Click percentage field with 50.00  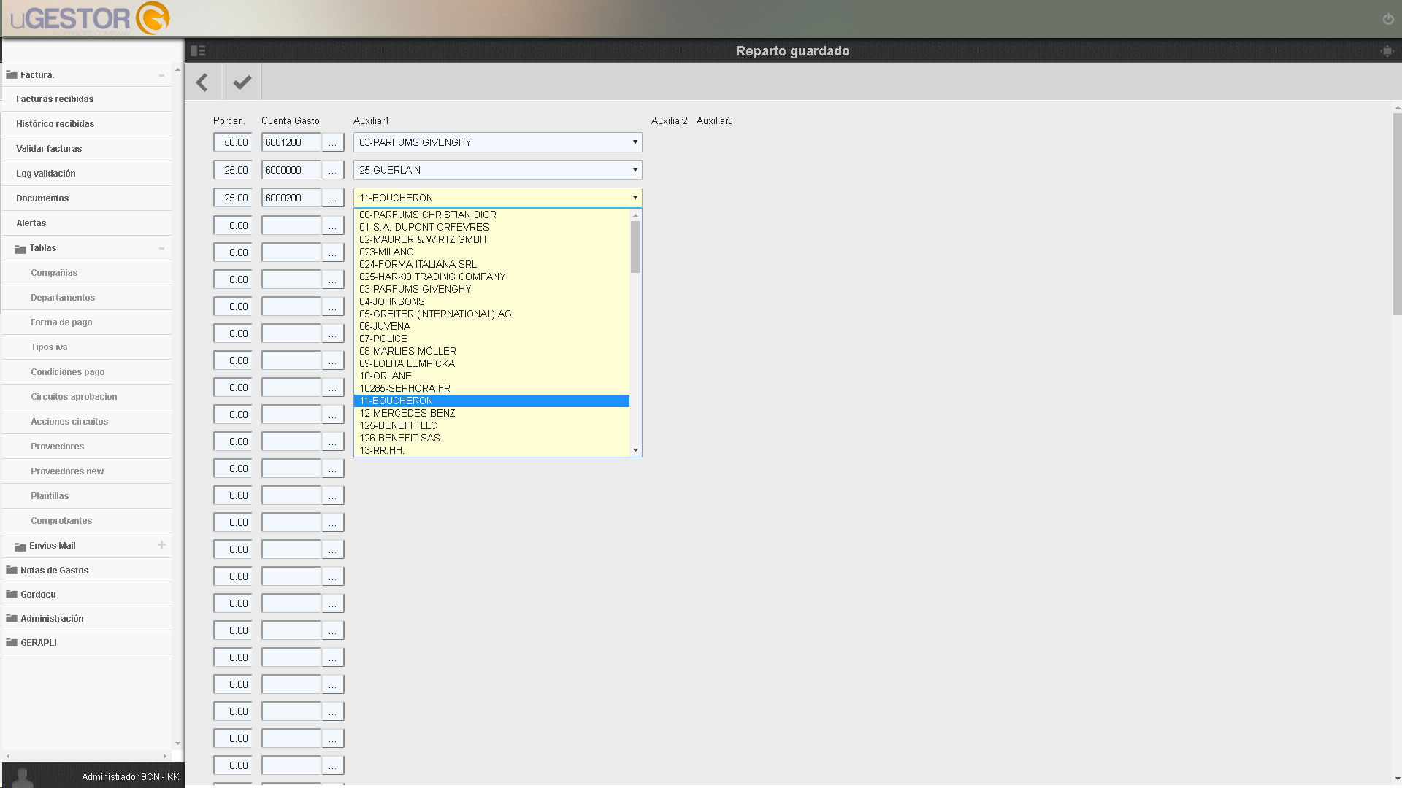tap(232, 142)
